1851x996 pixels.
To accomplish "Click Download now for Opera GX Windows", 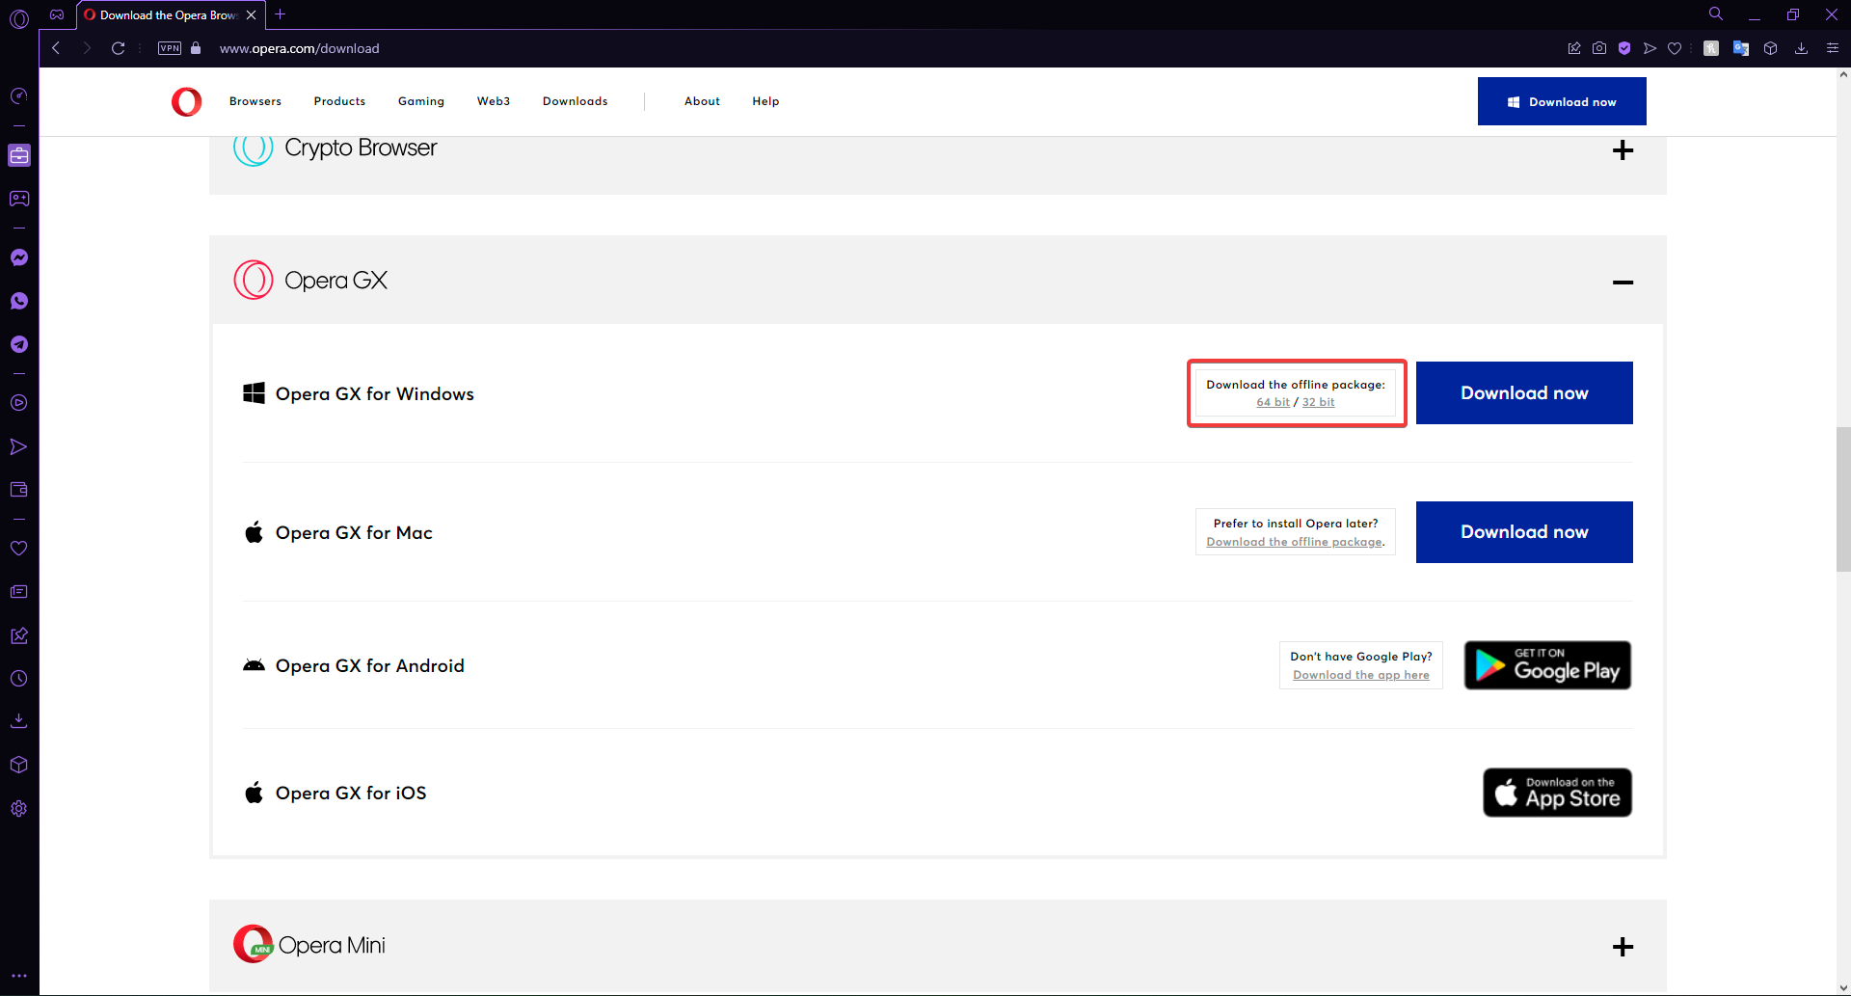I will [1524, 392].
